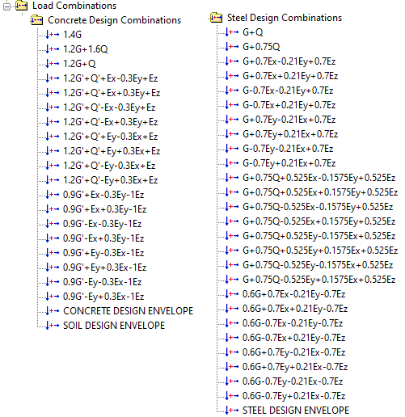This screenshot has width=405, height=417.
Task: Select 0.9G'-Ey+0.3Ex-1Ez combination
Action: (103, 297)
